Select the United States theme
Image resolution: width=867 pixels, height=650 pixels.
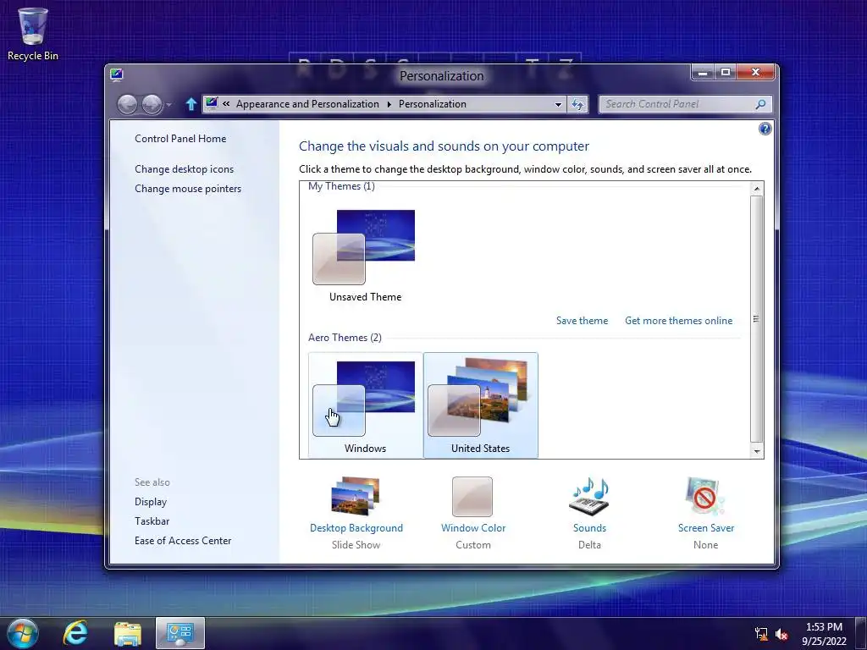(x=481, y=405)
